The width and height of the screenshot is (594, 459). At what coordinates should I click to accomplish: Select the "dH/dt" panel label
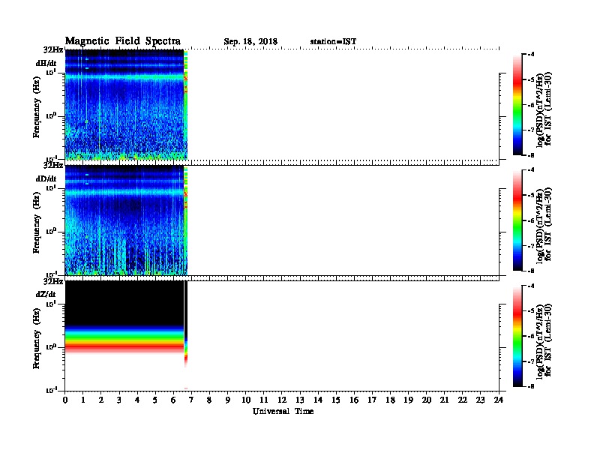click(46, 64)
